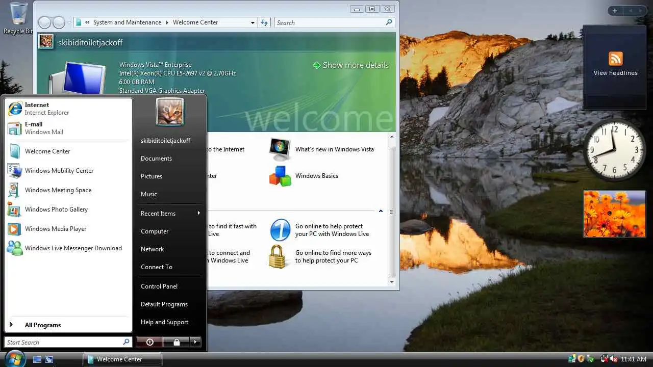Open Windows Meeting Space
653x367 pixels.
[68, 190]
